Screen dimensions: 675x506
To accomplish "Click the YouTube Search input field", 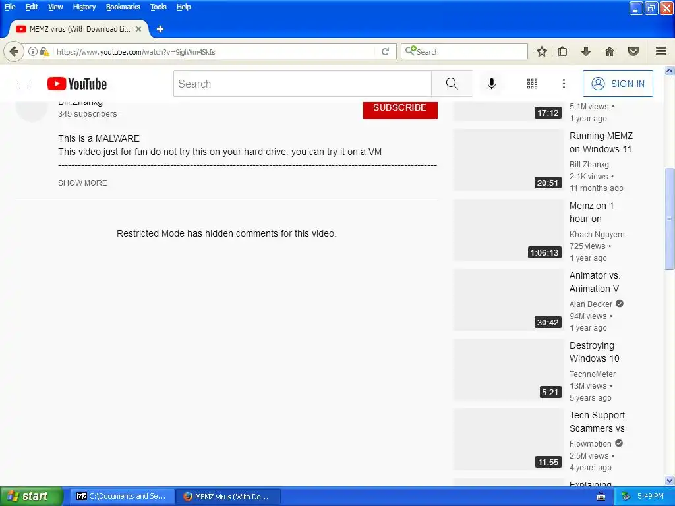I will (x=302, y=84).
